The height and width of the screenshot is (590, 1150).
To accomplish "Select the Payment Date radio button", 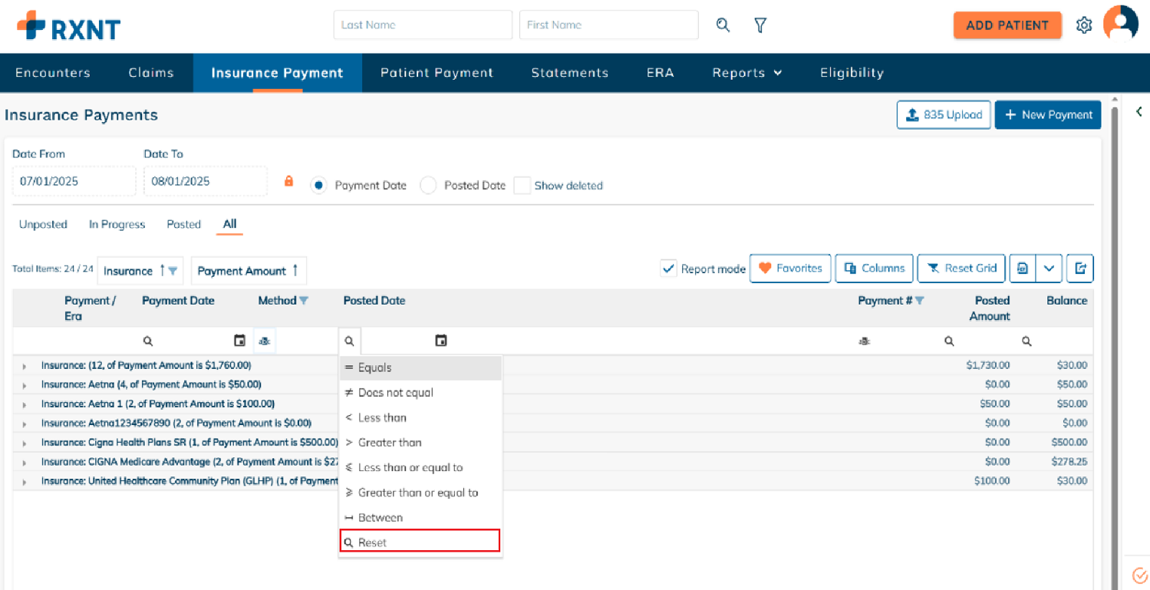I will tap(318, 186).
